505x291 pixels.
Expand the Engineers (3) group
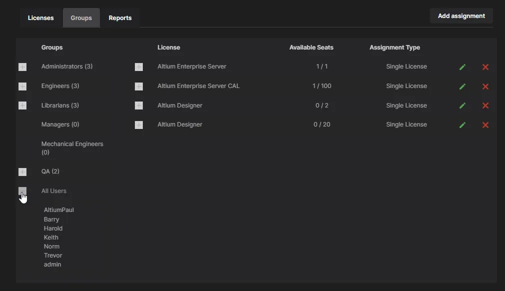click(x=22, y=86)
